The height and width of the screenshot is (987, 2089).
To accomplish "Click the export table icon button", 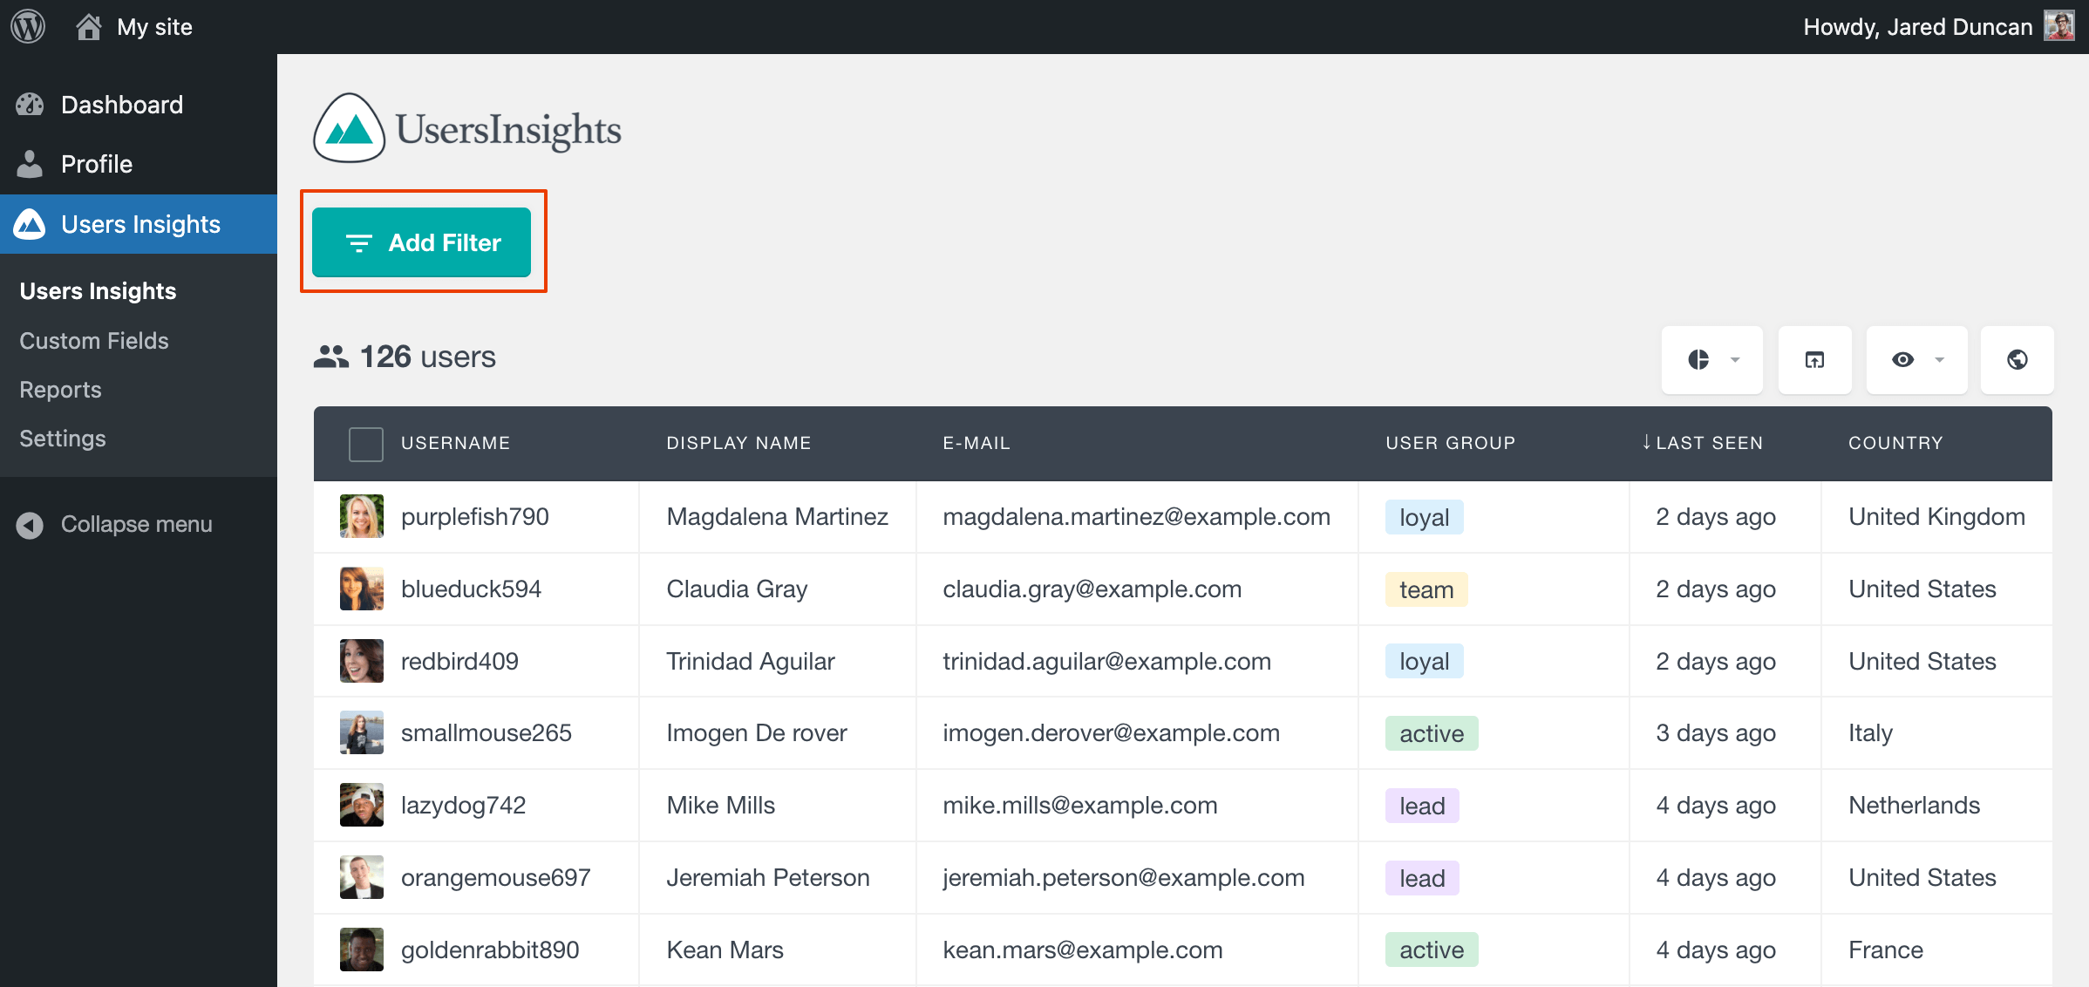I will click(x=1814, y=359).
